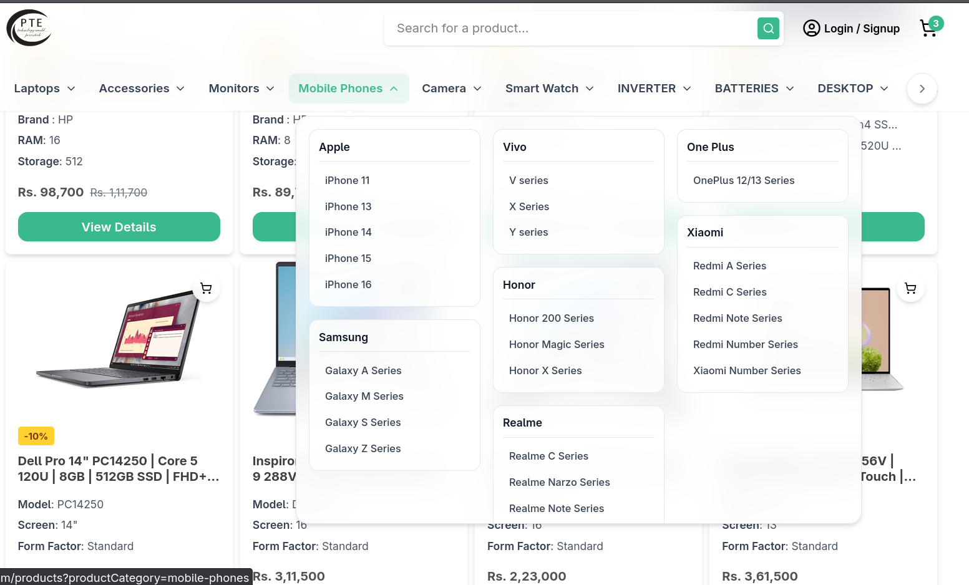Click the category scroll right arrow

922,89
